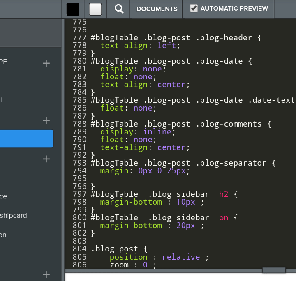296x281 pixels.
Task: Select the white editor theme swatch
Action: tap(95, 9)
